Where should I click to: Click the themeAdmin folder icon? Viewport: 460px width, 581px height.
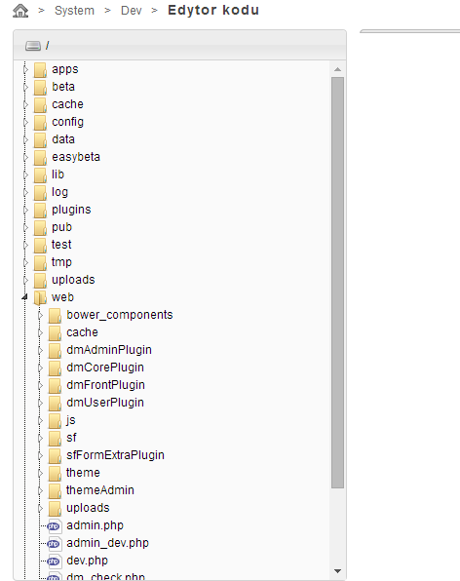coord(55,490)
